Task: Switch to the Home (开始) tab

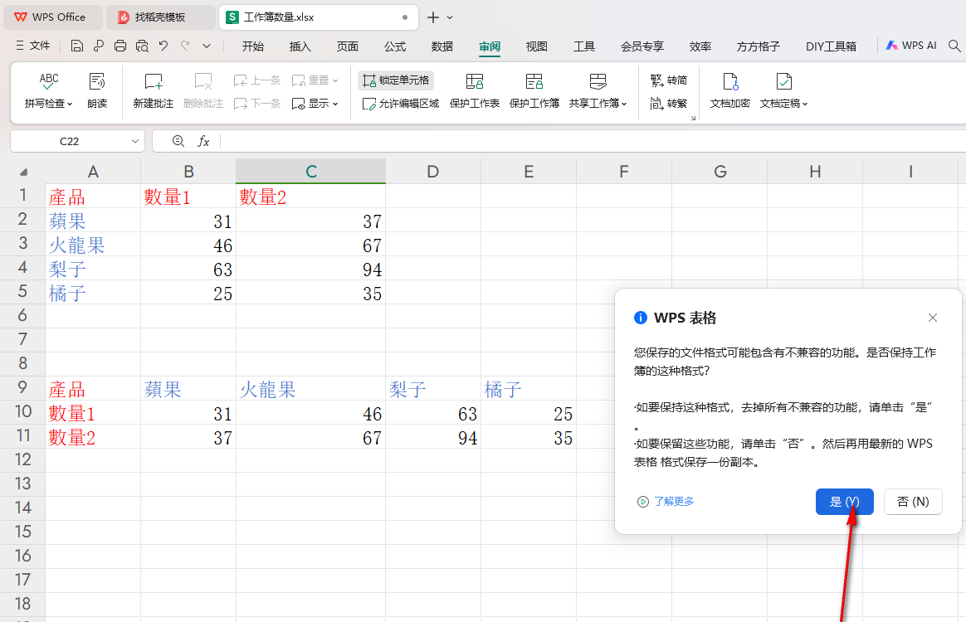Action: coord(252,46)
